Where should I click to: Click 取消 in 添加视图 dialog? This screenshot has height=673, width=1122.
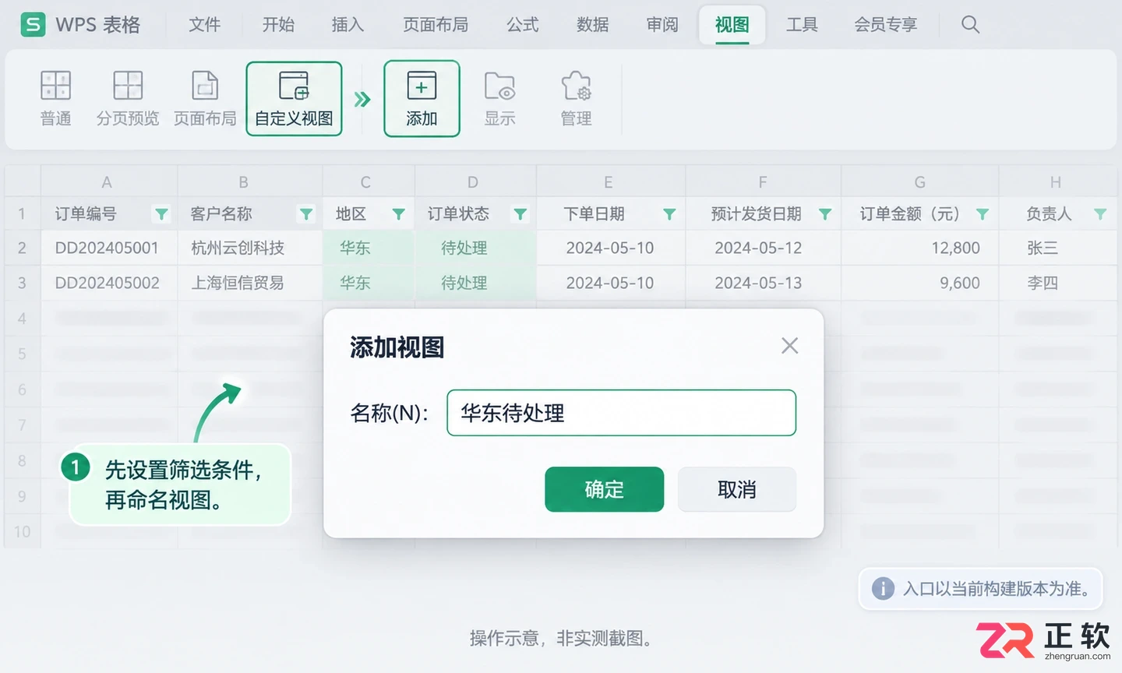click(737, 489)
